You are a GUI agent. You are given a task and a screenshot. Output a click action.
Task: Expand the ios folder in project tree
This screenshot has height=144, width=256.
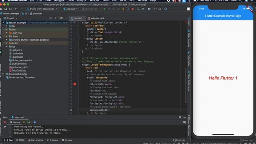6,47
